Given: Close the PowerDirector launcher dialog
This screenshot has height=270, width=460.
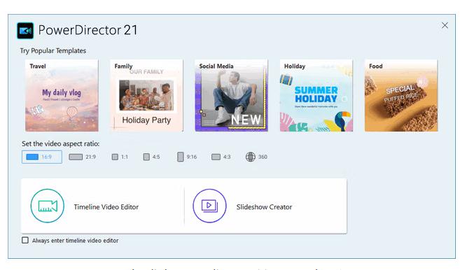Looking at the screenshot, I should [x=445, y=25].
